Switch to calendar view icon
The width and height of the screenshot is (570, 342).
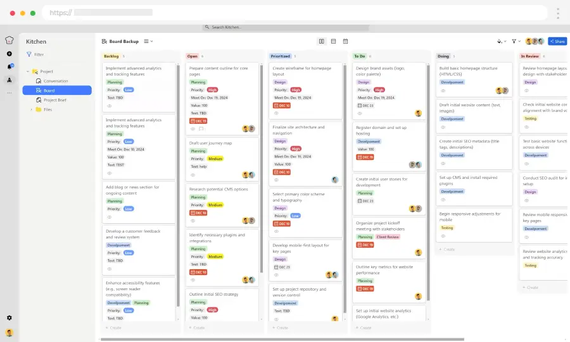pyautogui.click(x=345, y=41)
